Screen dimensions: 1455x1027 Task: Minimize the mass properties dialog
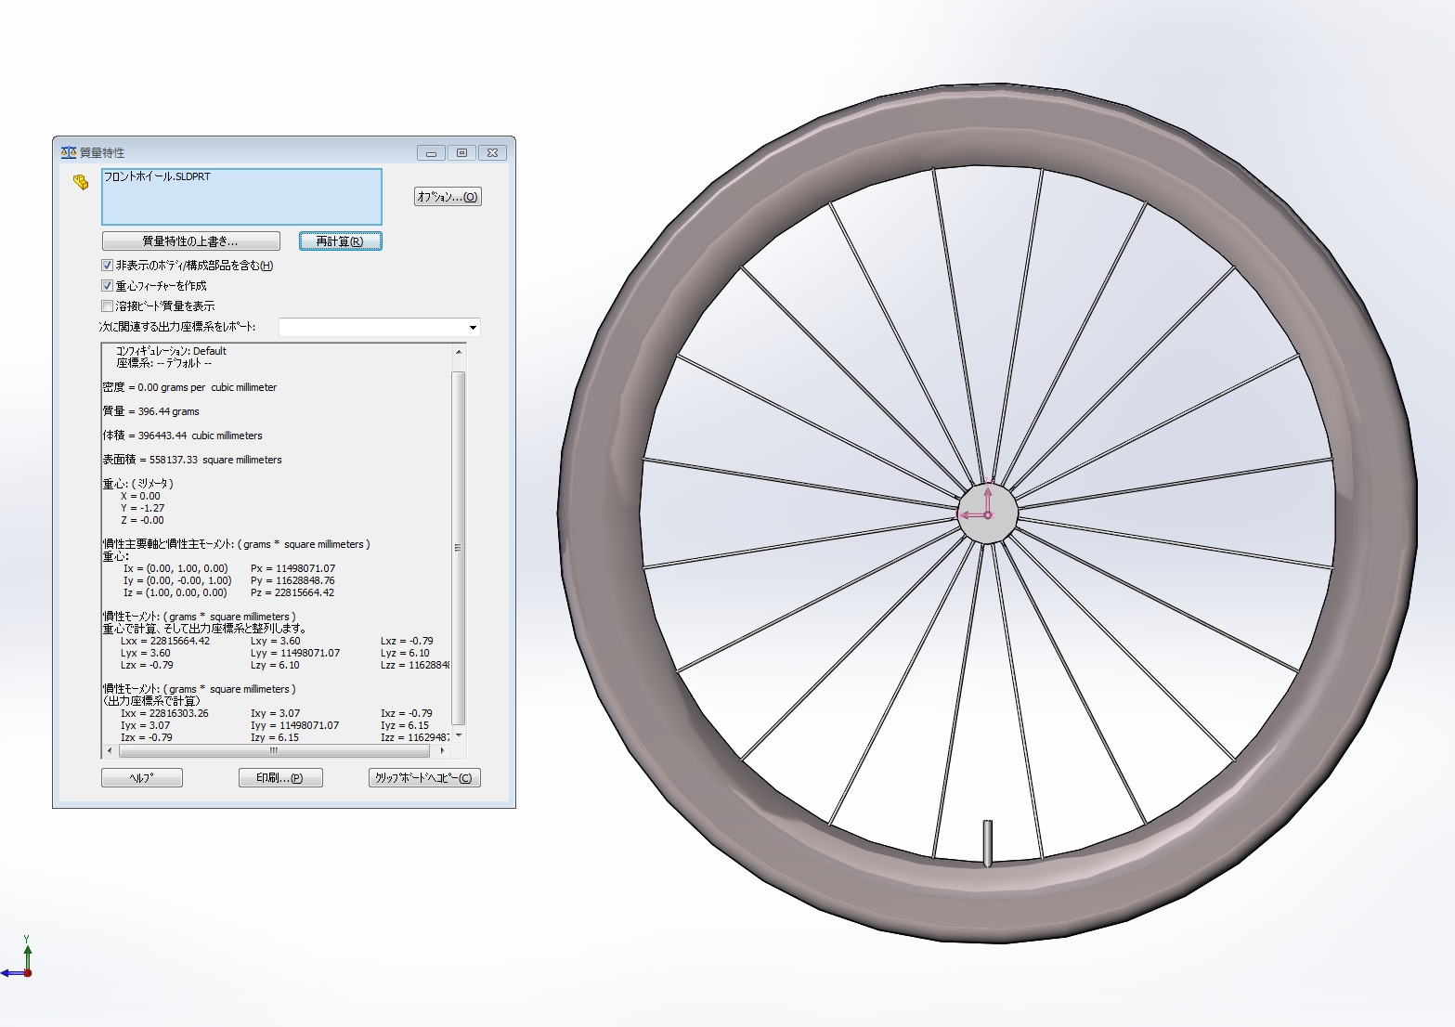(431, 153)
